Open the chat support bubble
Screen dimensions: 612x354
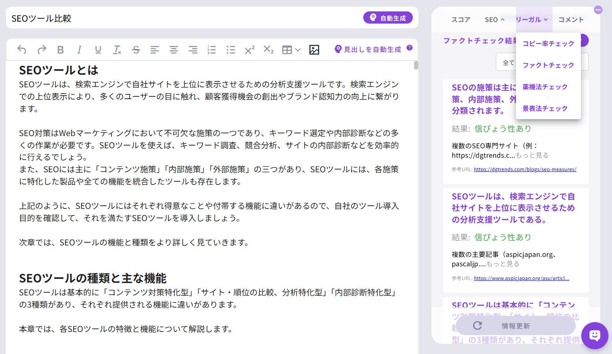pyautogui.click(x=594, y=336)
